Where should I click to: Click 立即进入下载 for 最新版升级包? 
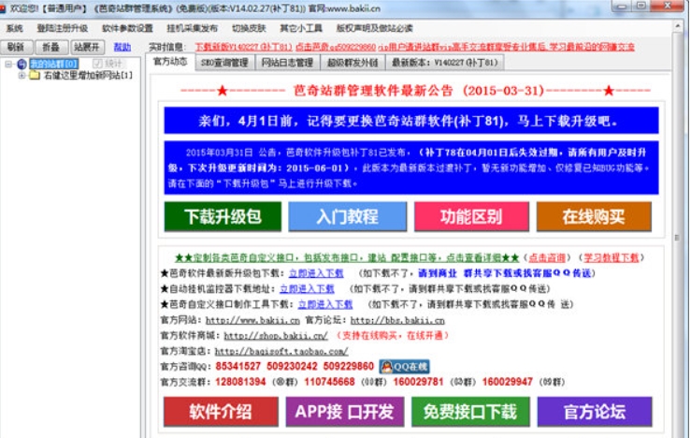tap(316, 273)
